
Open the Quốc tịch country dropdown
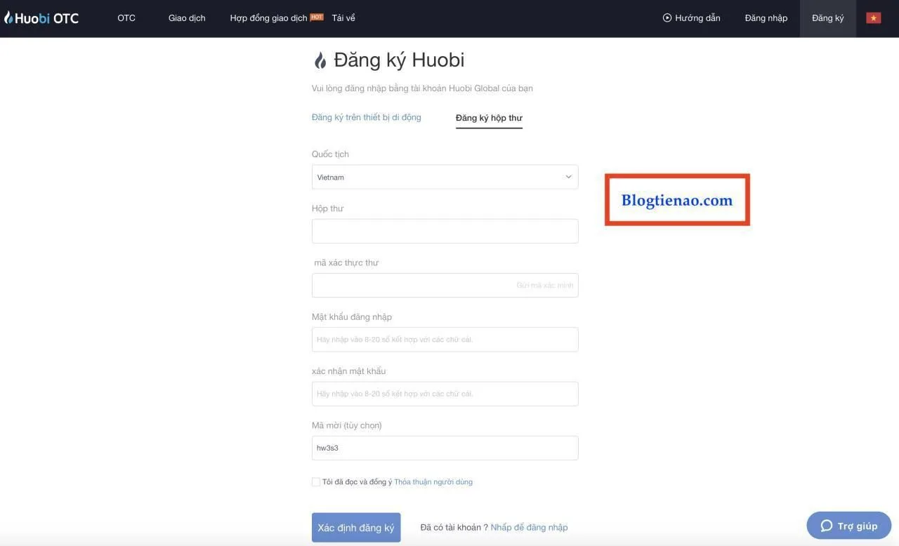coord(445,176)
